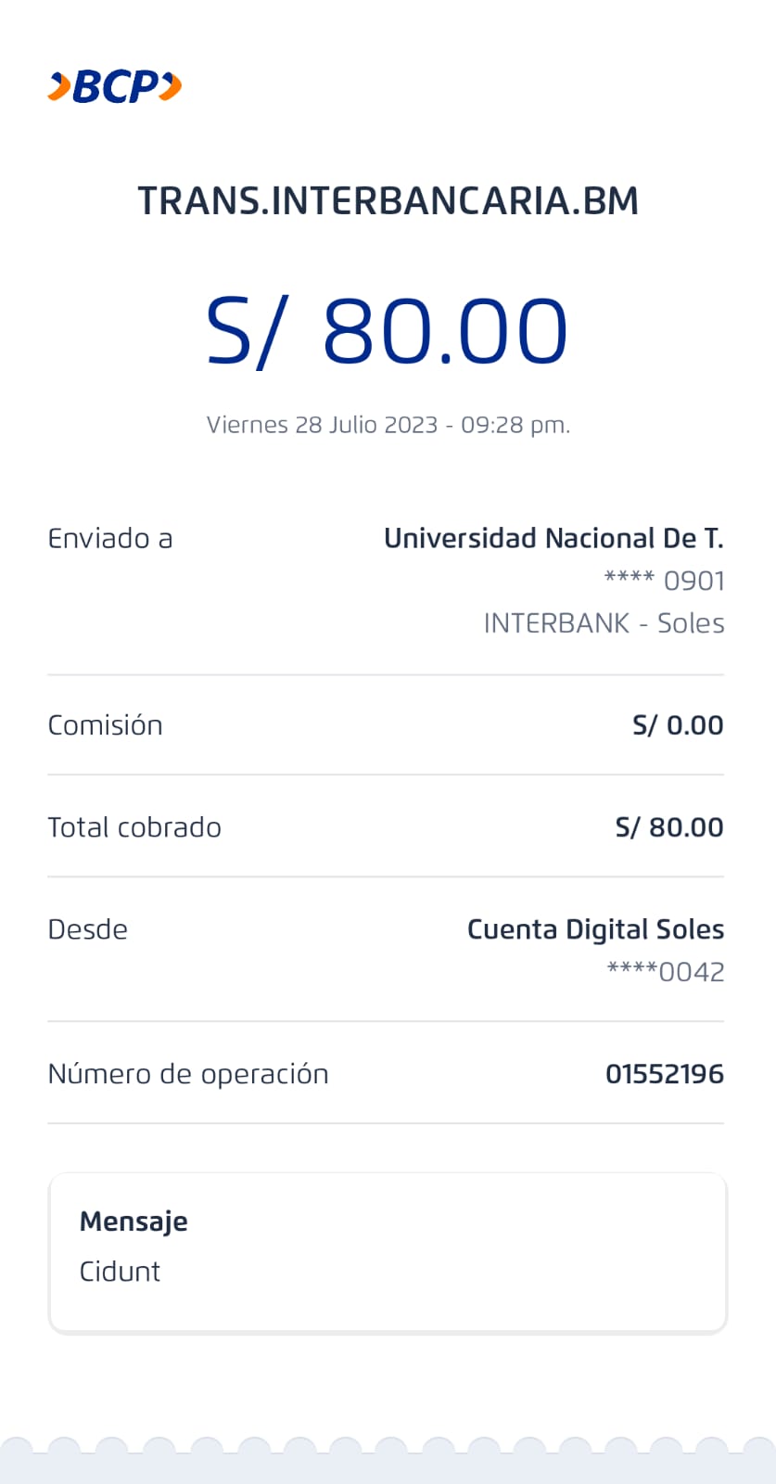Image resolution: width=776 pixels, height=1484 pixels.
Task: Click source account ending 0042
Action: (x=665, y=972)
